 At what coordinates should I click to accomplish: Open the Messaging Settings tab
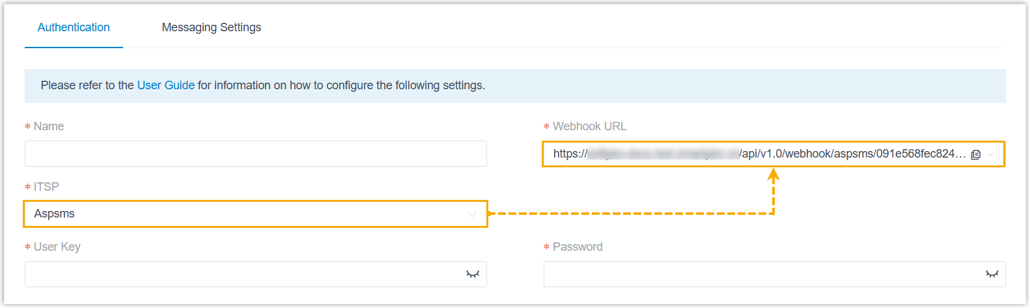(x=211, y=27)
